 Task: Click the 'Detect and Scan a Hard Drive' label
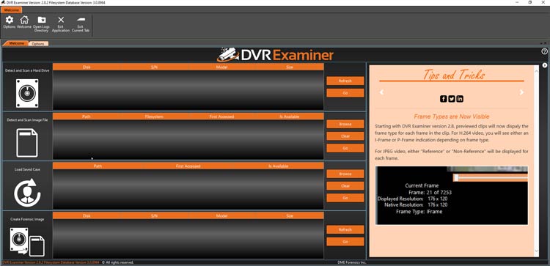coord(27,70)
